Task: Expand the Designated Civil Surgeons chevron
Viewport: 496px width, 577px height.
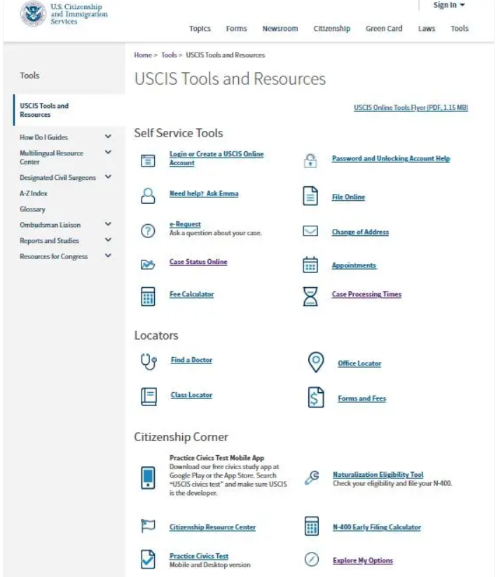Action: 108,176
